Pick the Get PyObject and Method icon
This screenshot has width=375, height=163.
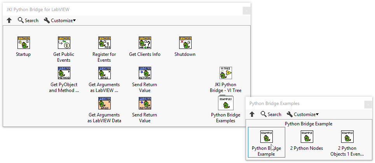pos(64,73)
